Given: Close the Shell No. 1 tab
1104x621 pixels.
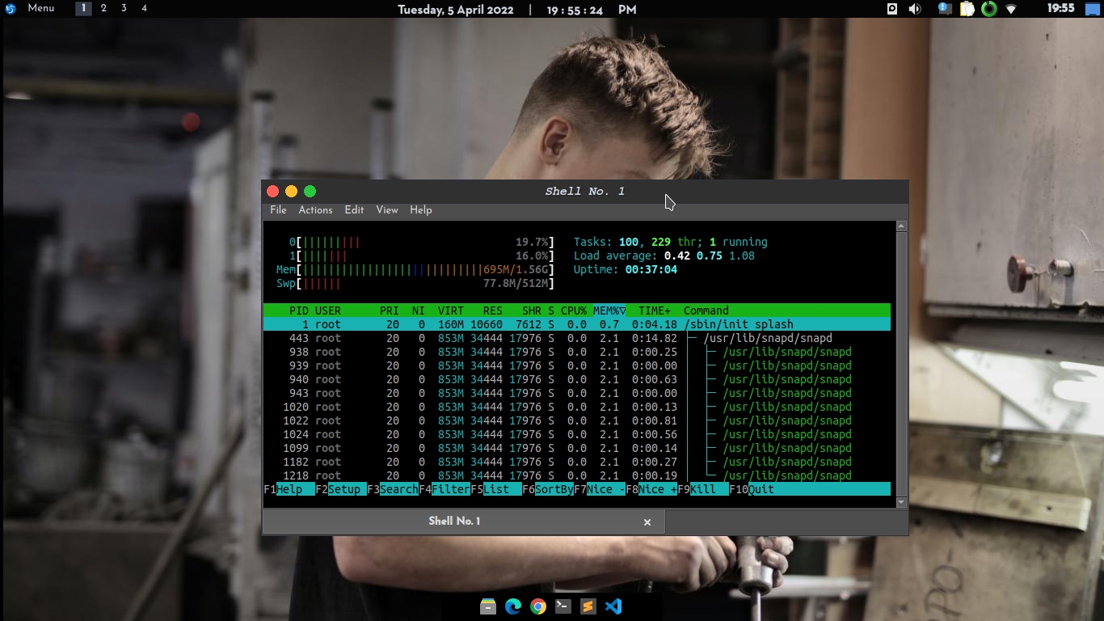Looking at the screenshot, I should (647, 522).
